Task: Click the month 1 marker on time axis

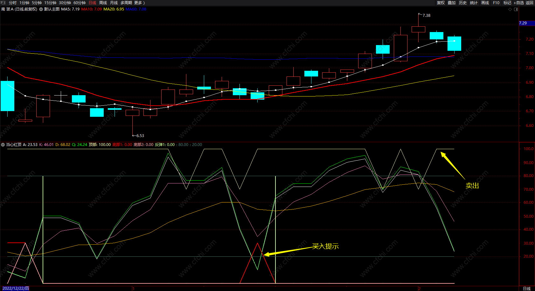Action: (x=134, y=288)
